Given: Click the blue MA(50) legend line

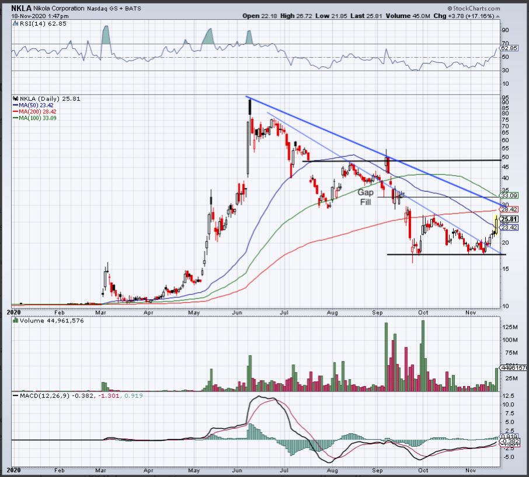Looking at the screenshot, I should (x=16, y=106).
